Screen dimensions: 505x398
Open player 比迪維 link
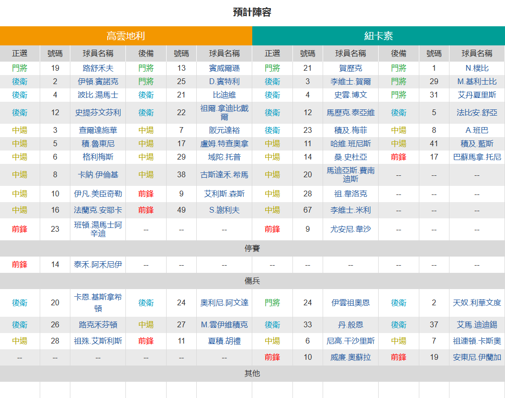coord(224,95)
